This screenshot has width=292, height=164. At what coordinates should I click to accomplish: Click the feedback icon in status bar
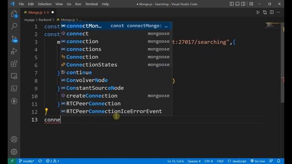[271, 161]
